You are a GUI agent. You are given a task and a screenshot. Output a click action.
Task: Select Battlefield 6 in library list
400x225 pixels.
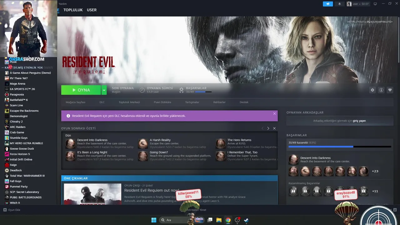click(x=19, y=100)
